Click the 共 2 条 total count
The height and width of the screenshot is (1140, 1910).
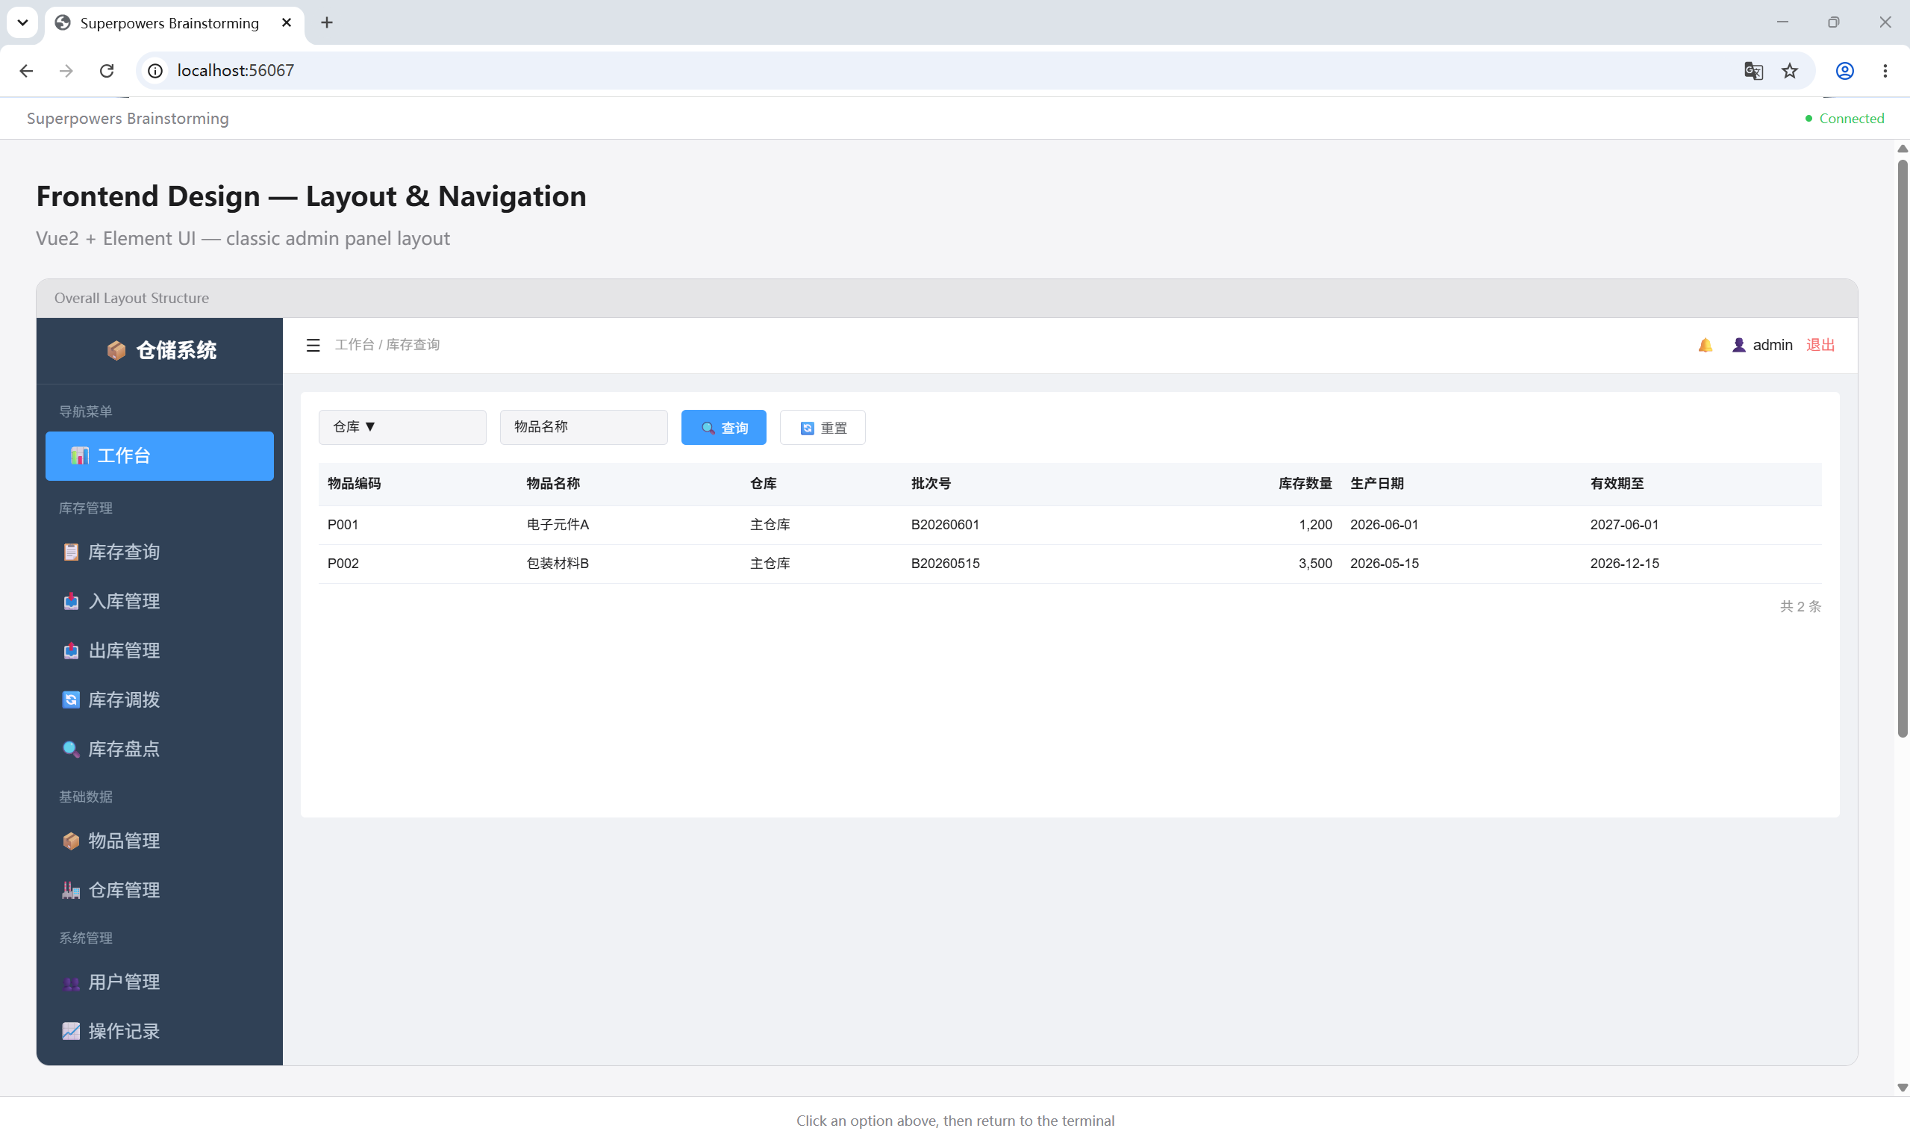point(1800,607)
